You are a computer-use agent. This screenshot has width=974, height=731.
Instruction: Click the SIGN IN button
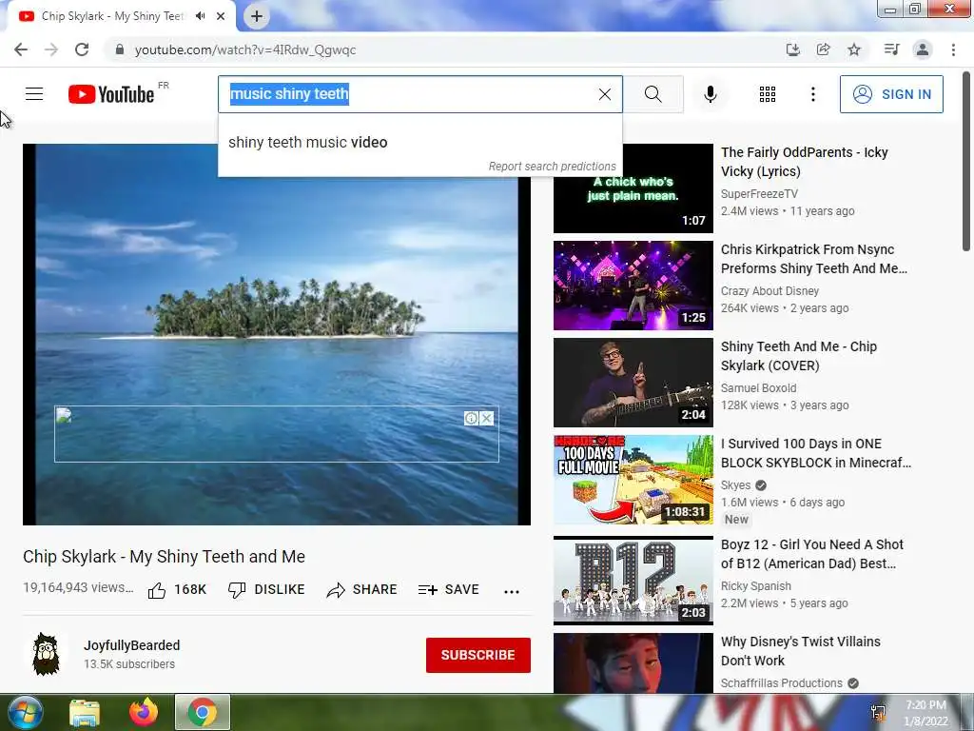tap(891, 94)
